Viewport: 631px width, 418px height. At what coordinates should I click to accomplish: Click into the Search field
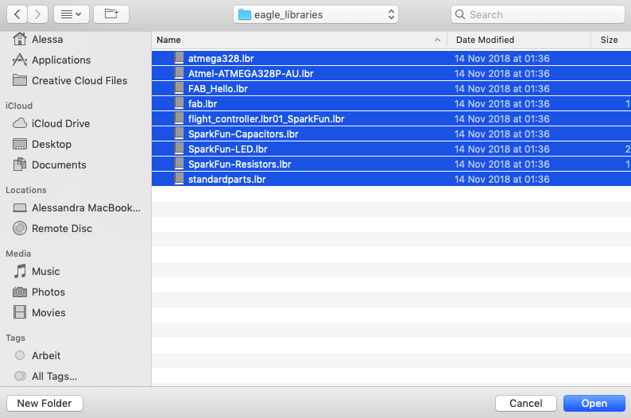click(x=538, y=14)
